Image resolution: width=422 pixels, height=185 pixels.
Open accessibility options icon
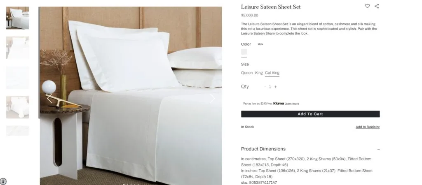click(x=3, y=181)
